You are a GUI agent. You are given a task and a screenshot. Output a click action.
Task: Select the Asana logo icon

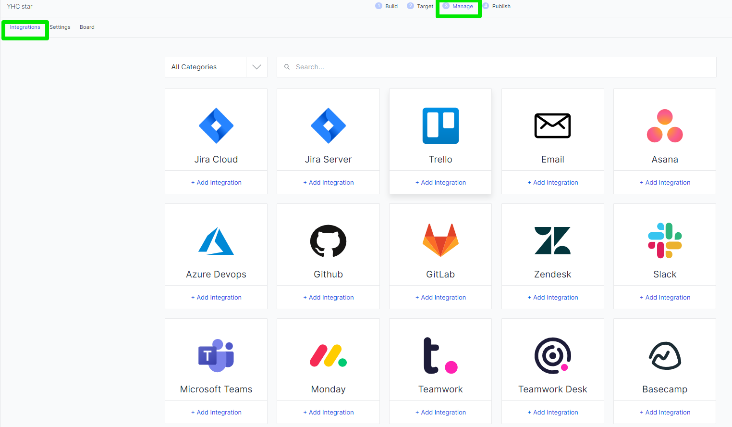click(x=665, y=126)
